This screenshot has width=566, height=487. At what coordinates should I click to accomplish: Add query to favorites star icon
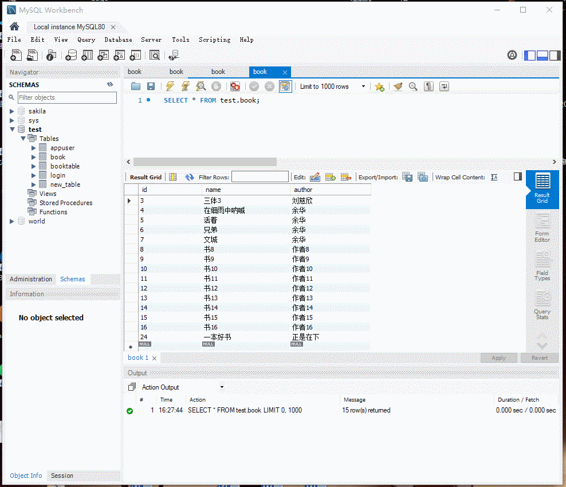[x=379, y=87]
